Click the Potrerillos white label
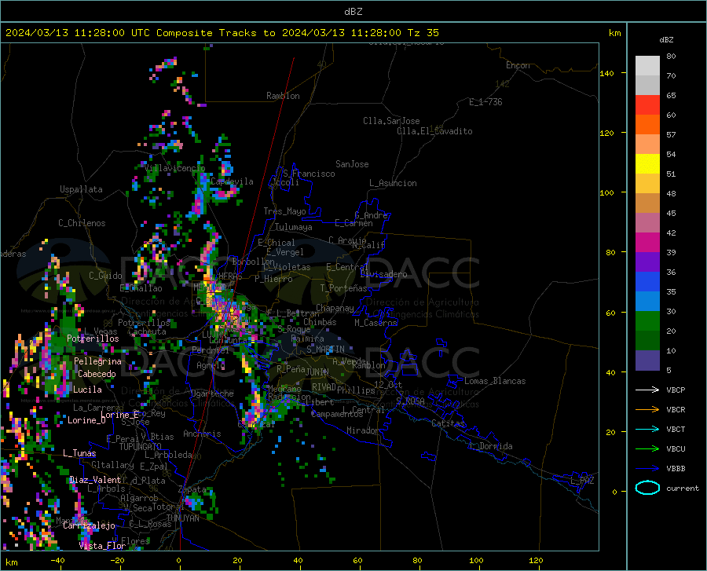 93,339
